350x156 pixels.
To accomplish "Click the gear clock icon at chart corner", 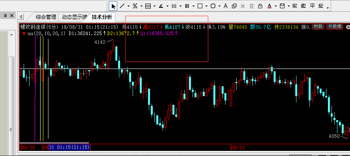I will pyautogui.click(x=348, y=27).
